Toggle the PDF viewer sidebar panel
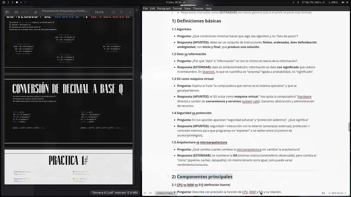This screenshot has height=197, width=351. pyautogui.click(x=7, y=12)
